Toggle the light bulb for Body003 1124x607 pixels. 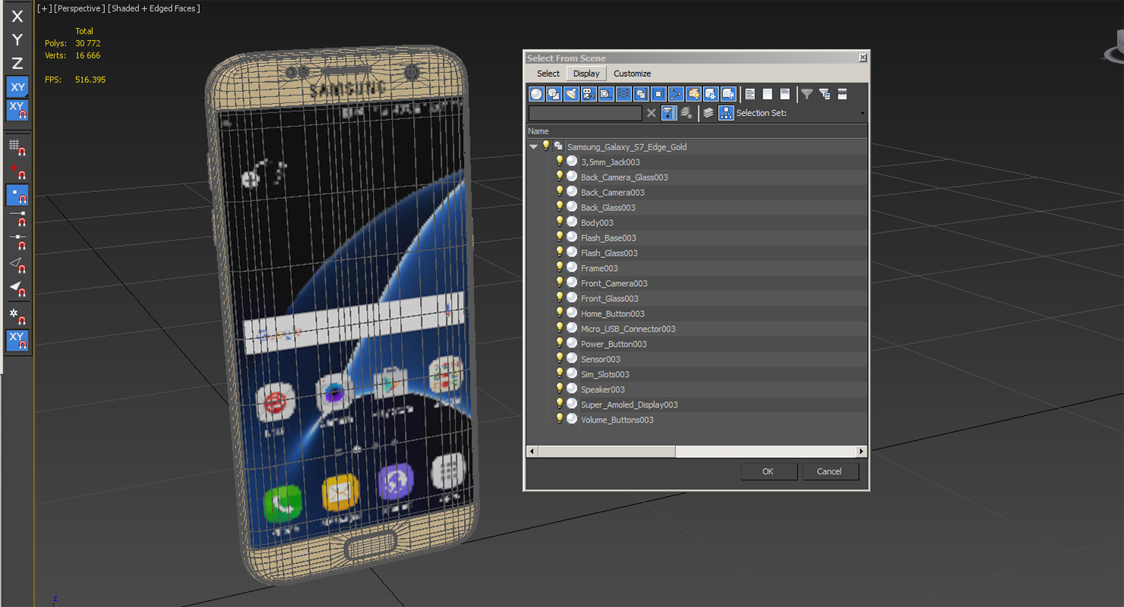tap(560, 222)
